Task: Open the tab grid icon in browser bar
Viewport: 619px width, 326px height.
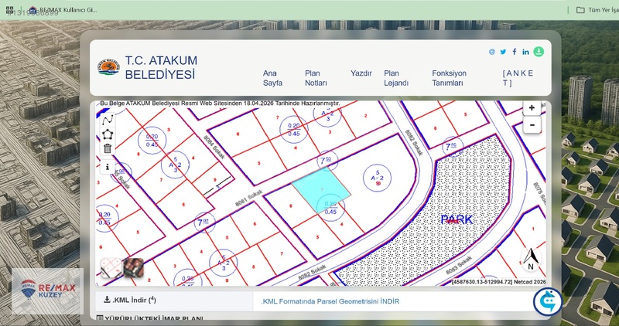Action: 10,10
